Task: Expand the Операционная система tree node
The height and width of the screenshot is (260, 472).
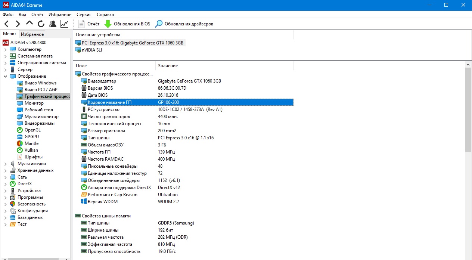Action: coord(5,63)
